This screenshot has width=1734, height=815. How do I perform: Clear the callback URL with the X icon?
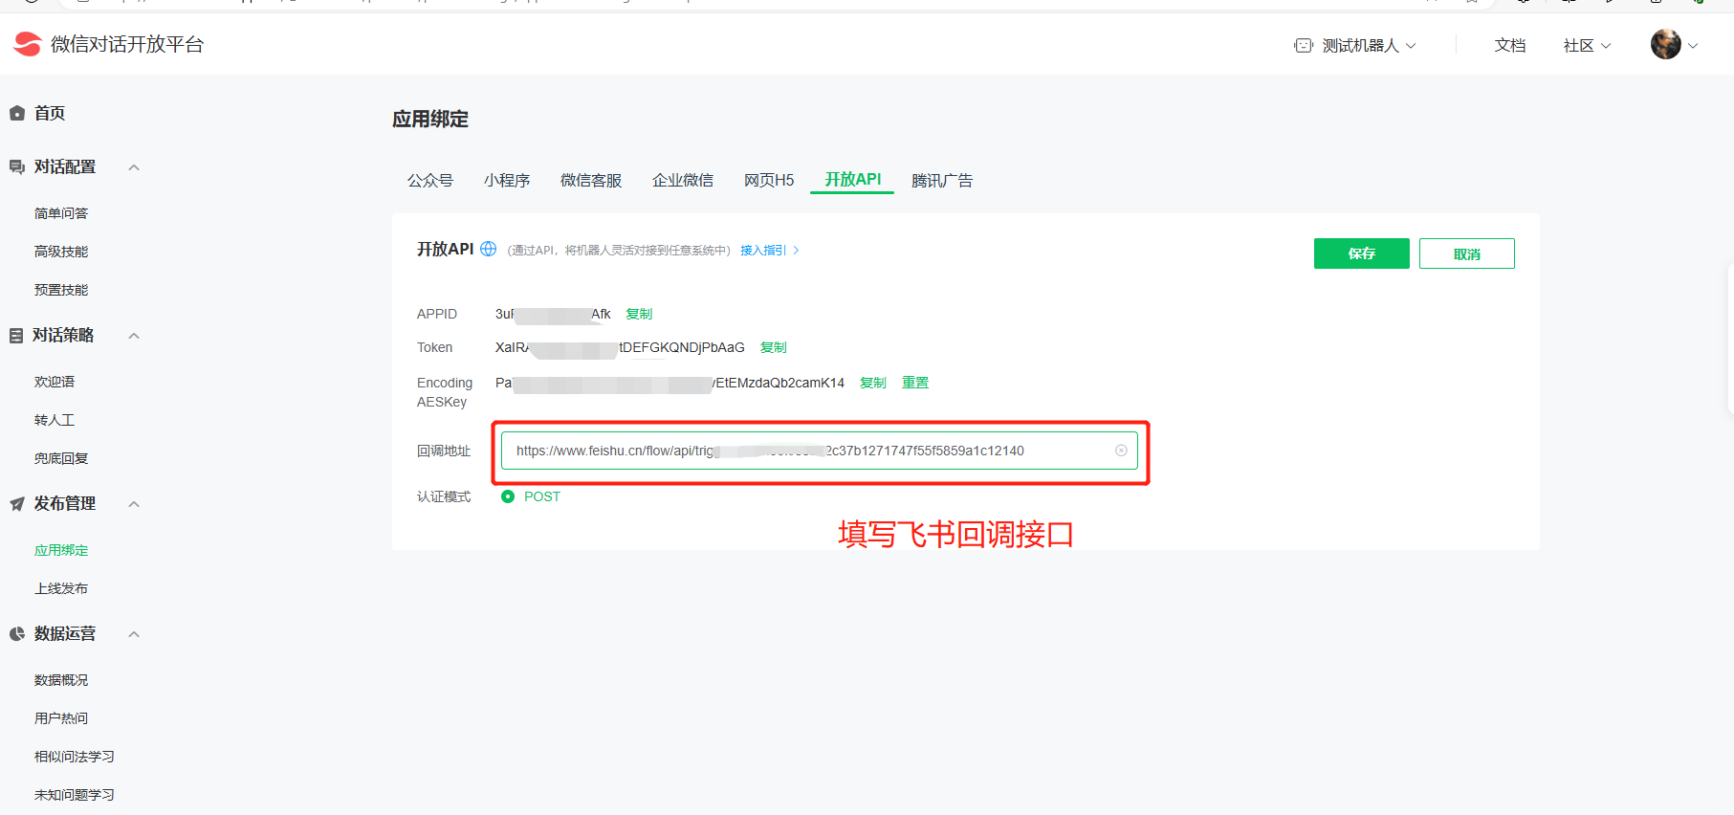tap(1121, 451)
